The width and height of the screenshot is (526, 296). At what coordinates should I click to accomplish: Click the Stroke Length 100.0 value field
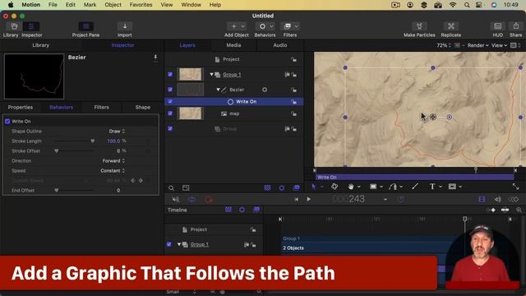[x=113, y=141]
